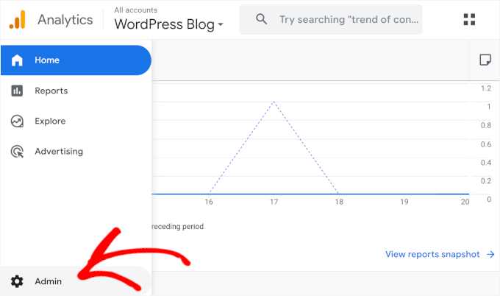Screen dimensions: 500x296
Task: Click the chart peak at day 17
Action: point(274,102)
